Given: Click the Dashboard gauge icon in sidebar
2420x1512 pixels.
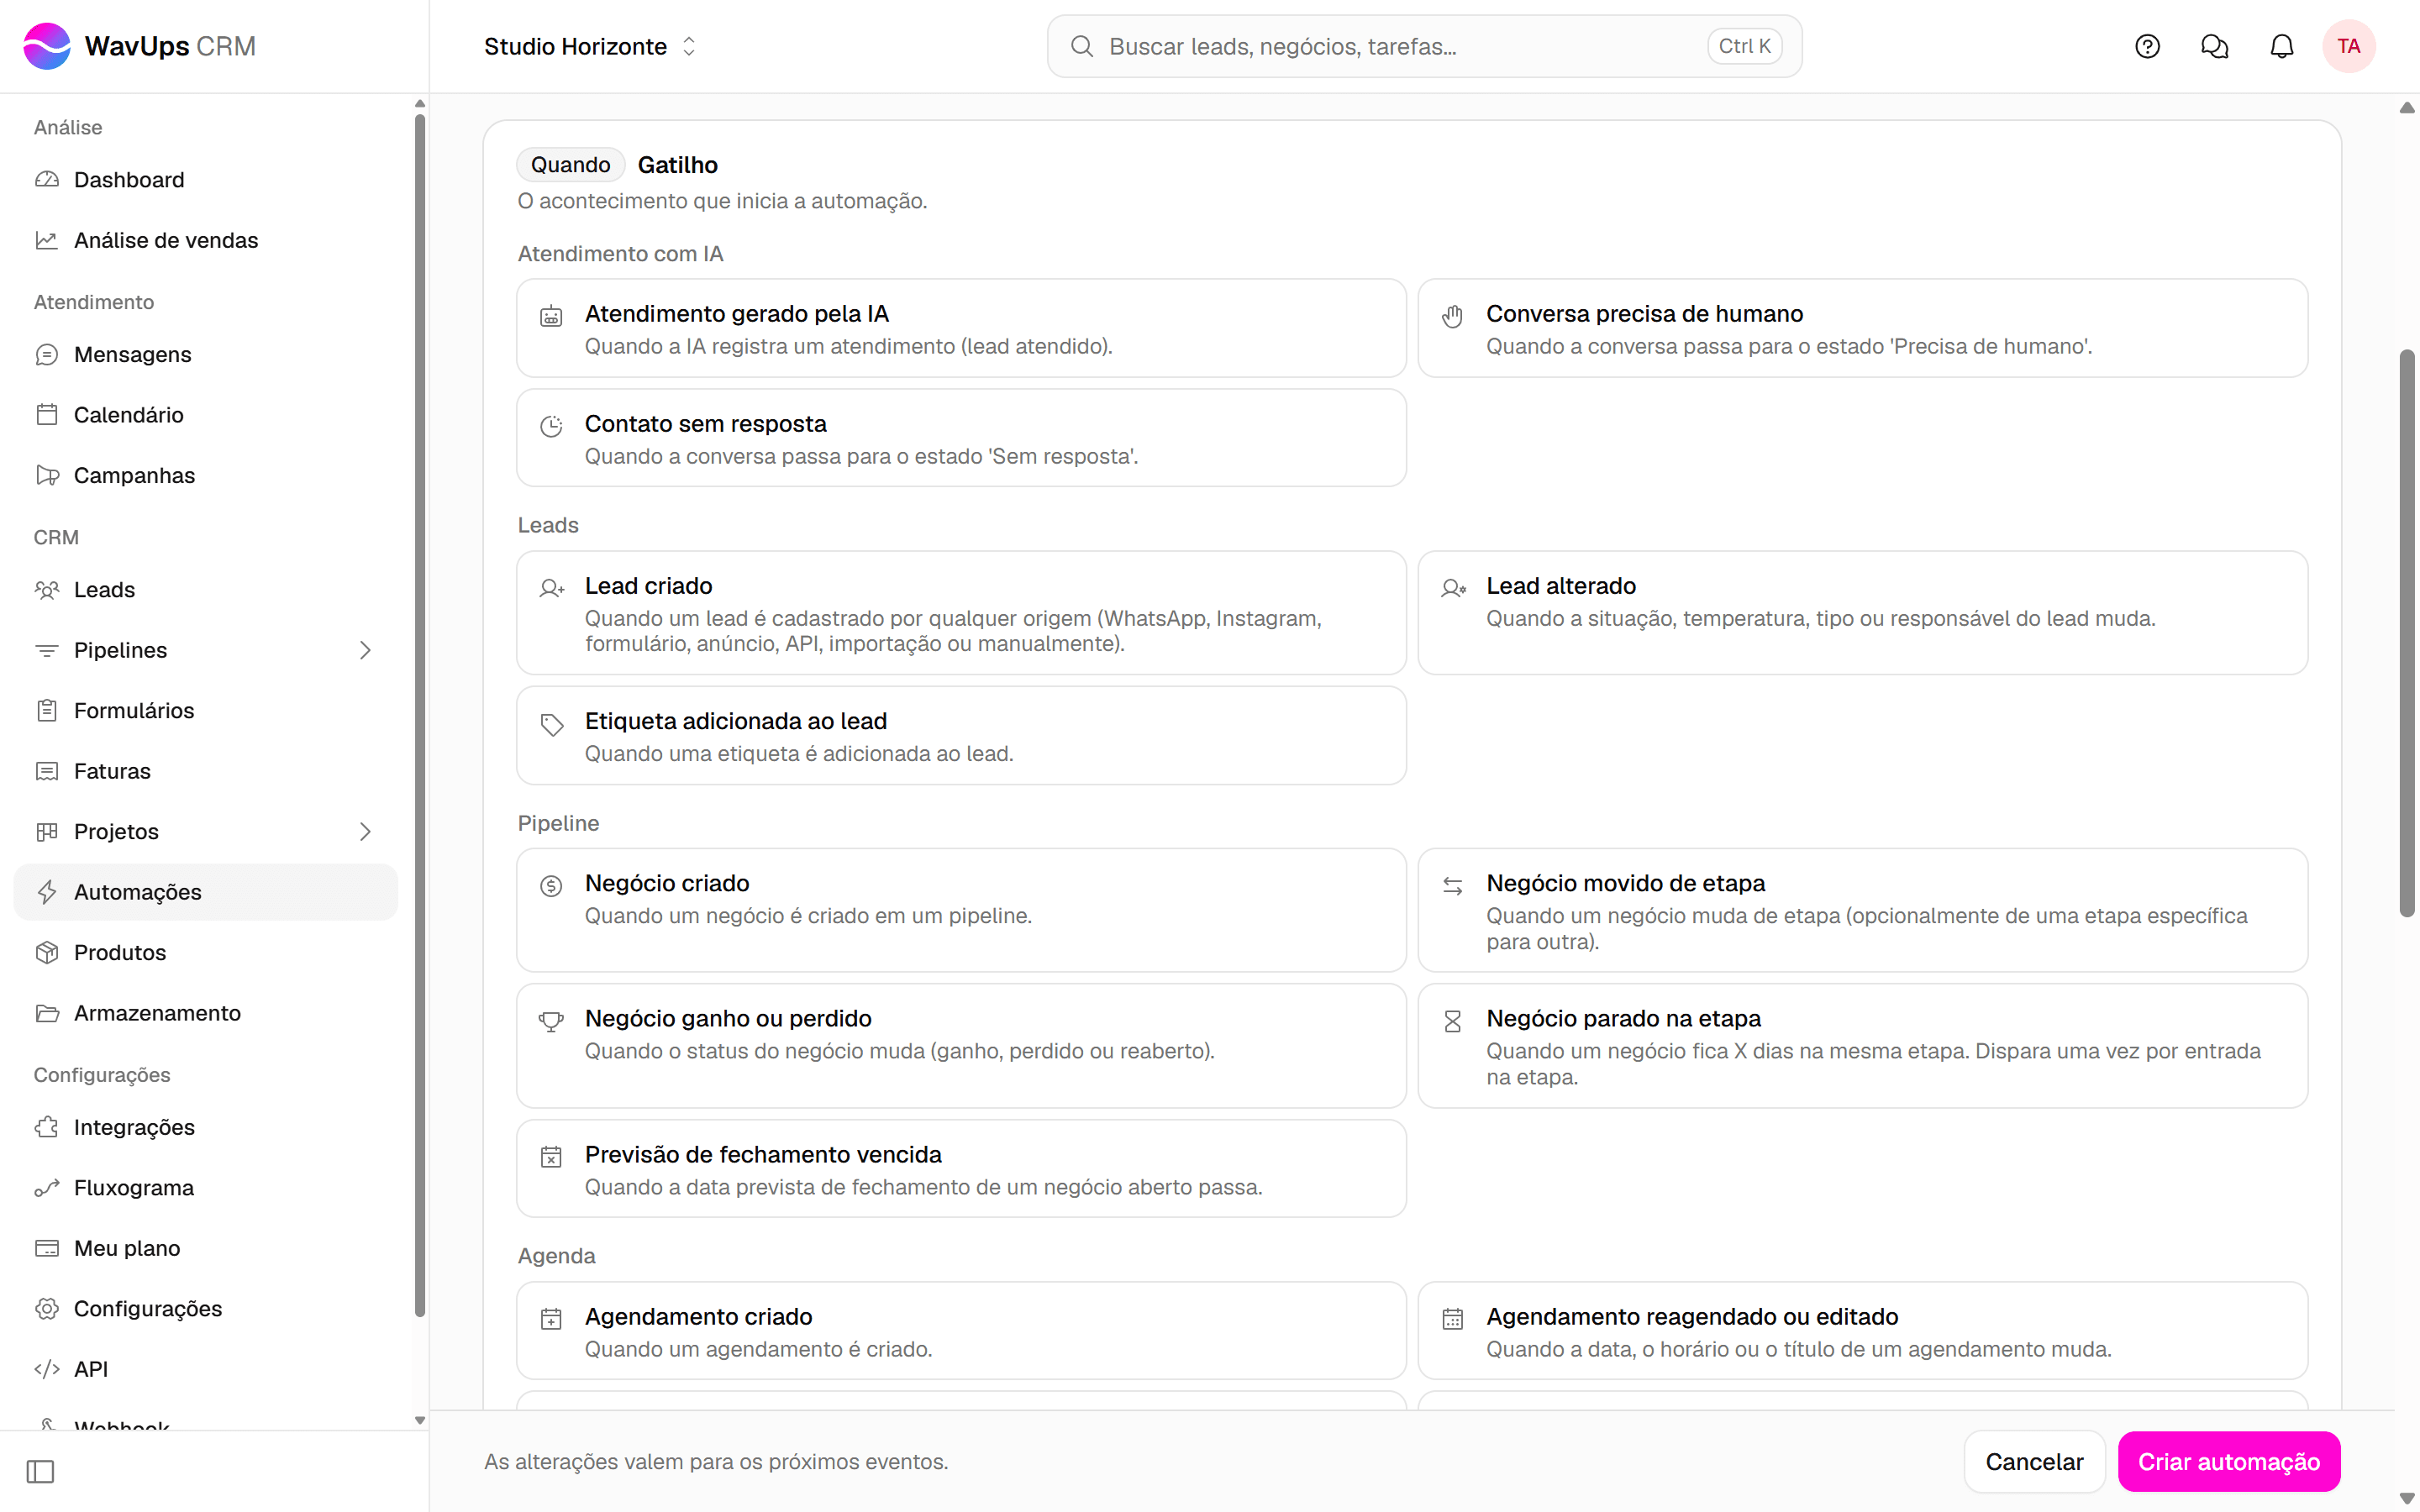Looking at the screenshot, I should click(x=47, y=180).
